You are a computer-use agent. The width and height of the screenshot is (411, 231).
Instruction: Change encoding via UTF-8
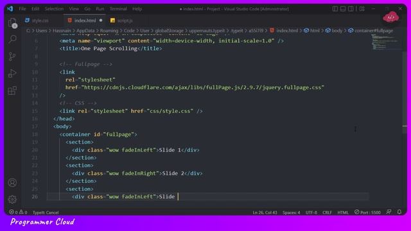[311, 212]
